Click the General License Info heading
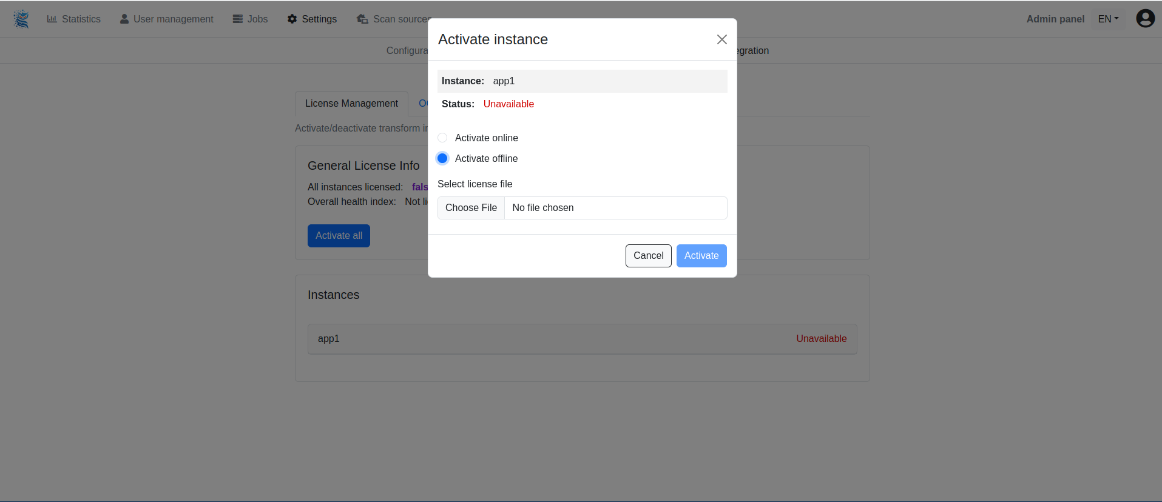Viewport: 1162px width, 502px height. click(x=363, y=166)
